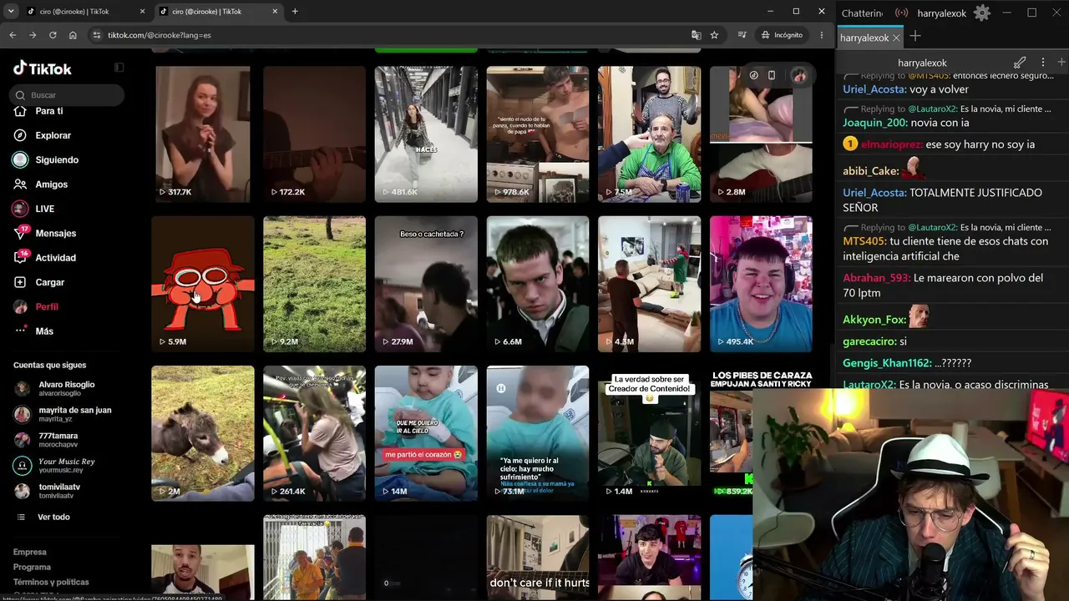Click the harryalexok channel header in Chatterino
Screen dimensions: 1069x601
click(922, 63)
